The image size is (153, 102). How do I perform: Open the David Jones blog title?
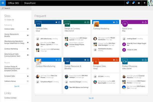coord(127,29)
